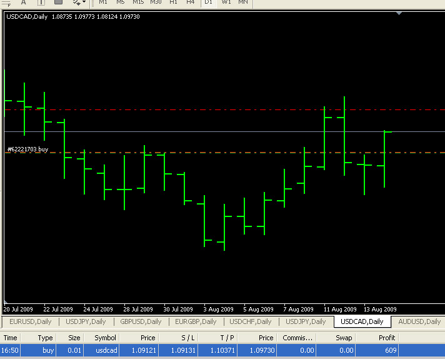This screenshot has width=445, height=359.
Task: Switch to the USDCHF,Daily chart tab
Action: click(x=251, y=321)
